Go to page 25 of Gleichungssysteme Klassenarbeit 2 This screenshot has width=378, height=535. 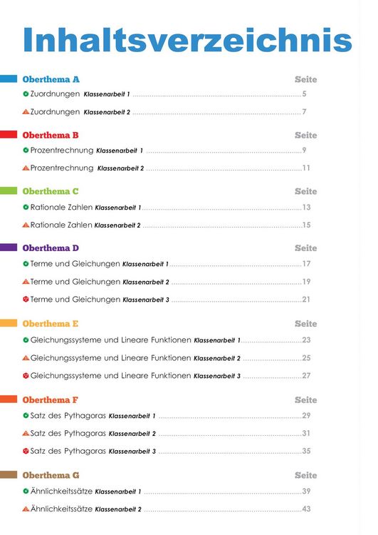[x=306, y=358]
